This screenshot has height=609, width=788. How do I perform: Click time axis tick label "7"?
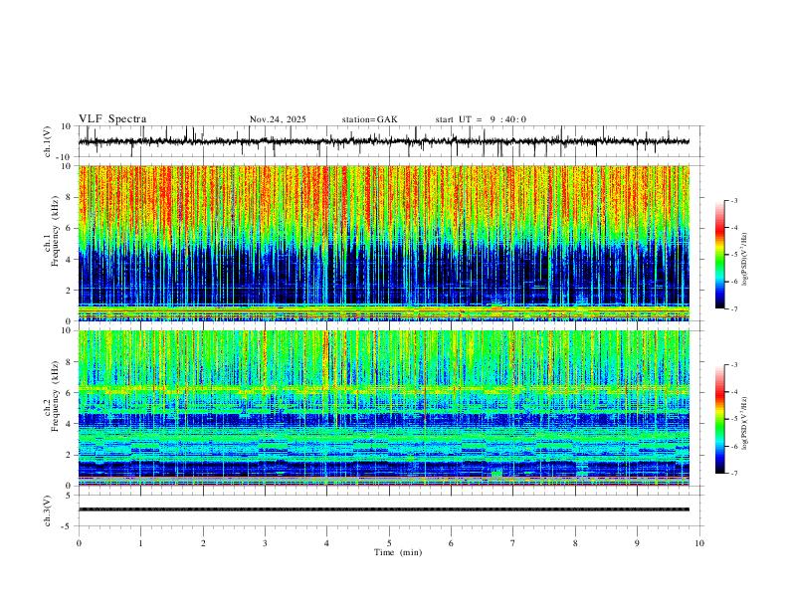coord(513,543)
